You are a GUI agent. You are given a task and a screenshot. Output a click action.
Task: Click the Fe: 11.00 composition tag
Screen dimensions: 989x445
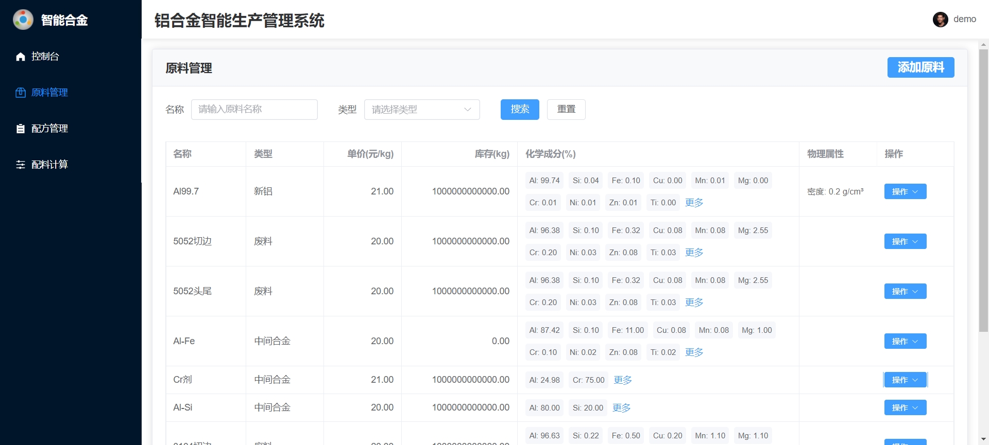(x=628, y=330)
